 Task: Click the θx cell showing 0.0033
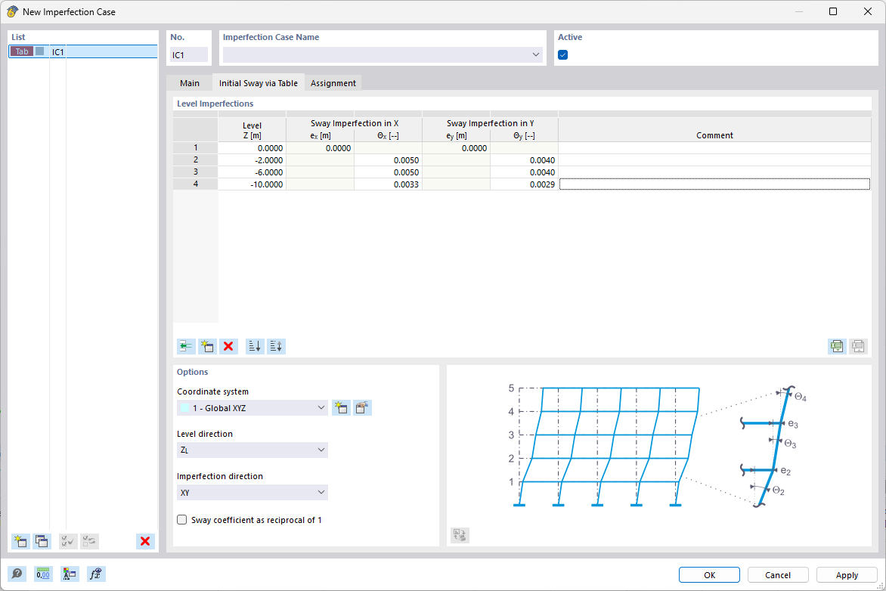(388, 184)
